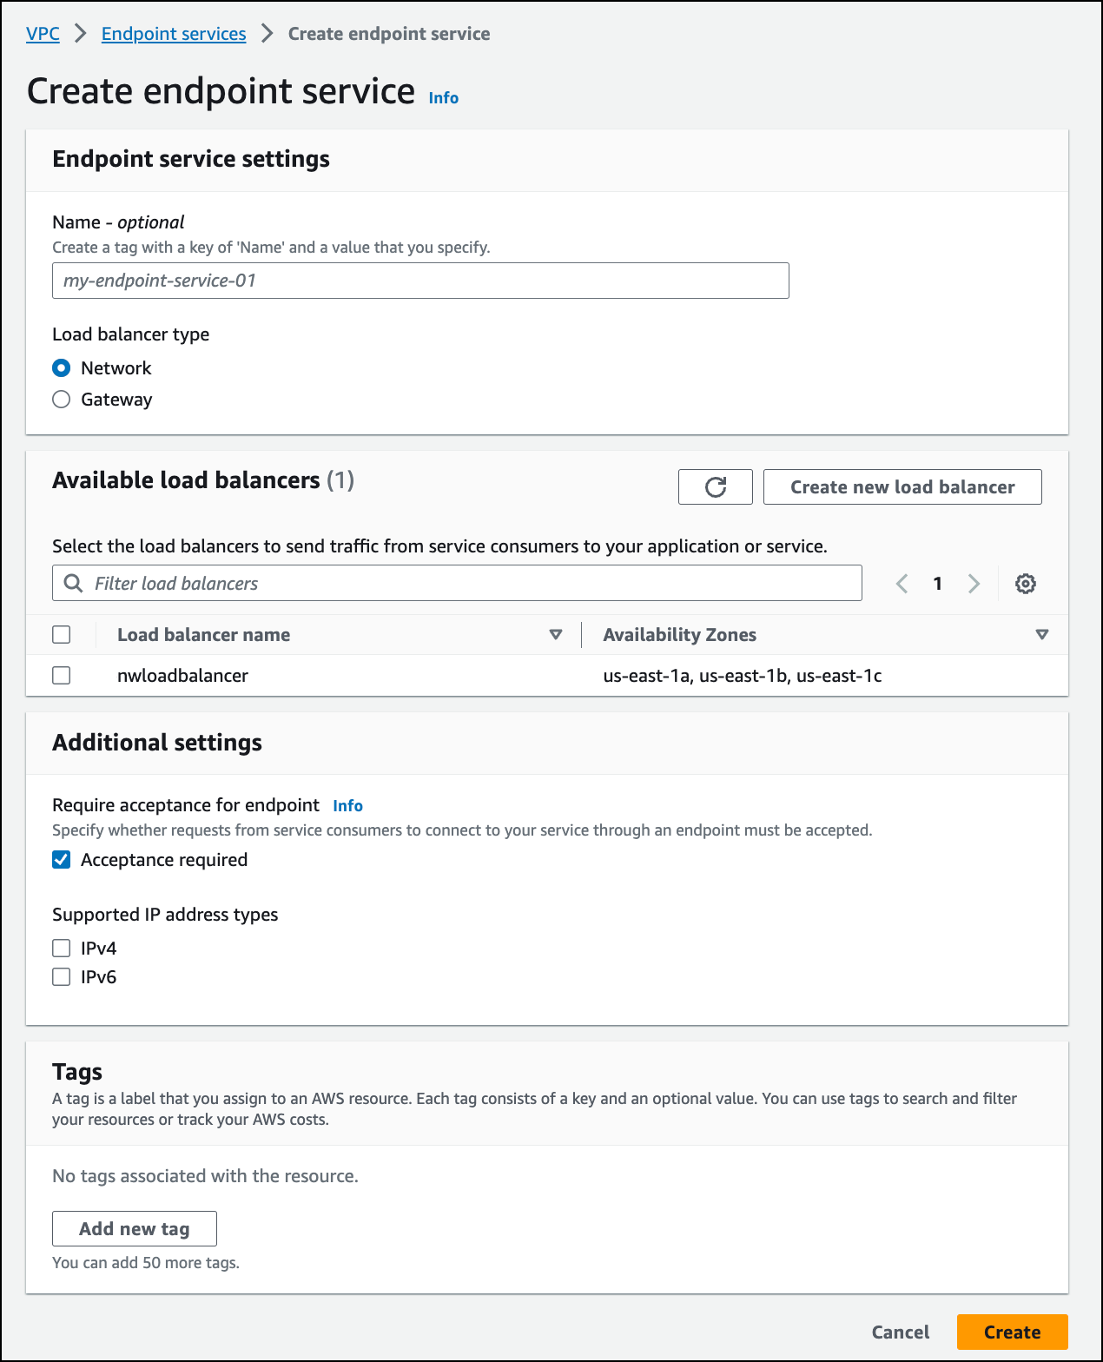
Task: Open Create new load balancer
Action: point(902,486)
